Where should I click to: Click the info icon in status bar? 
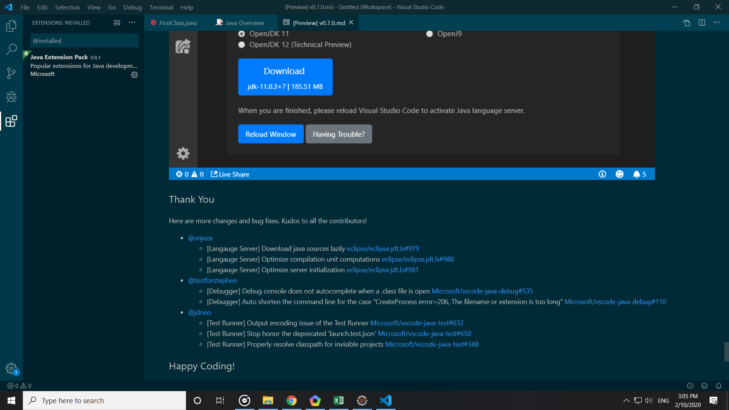pos(690,386)
